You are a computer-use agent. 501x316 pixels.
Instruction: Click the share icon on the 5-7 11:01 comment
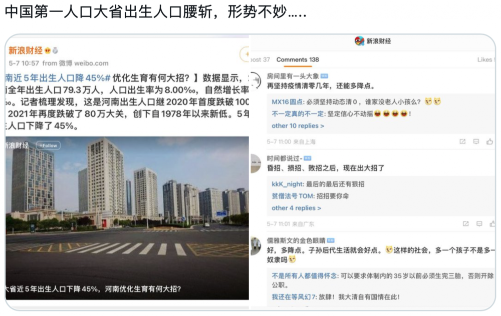(465, 224)
